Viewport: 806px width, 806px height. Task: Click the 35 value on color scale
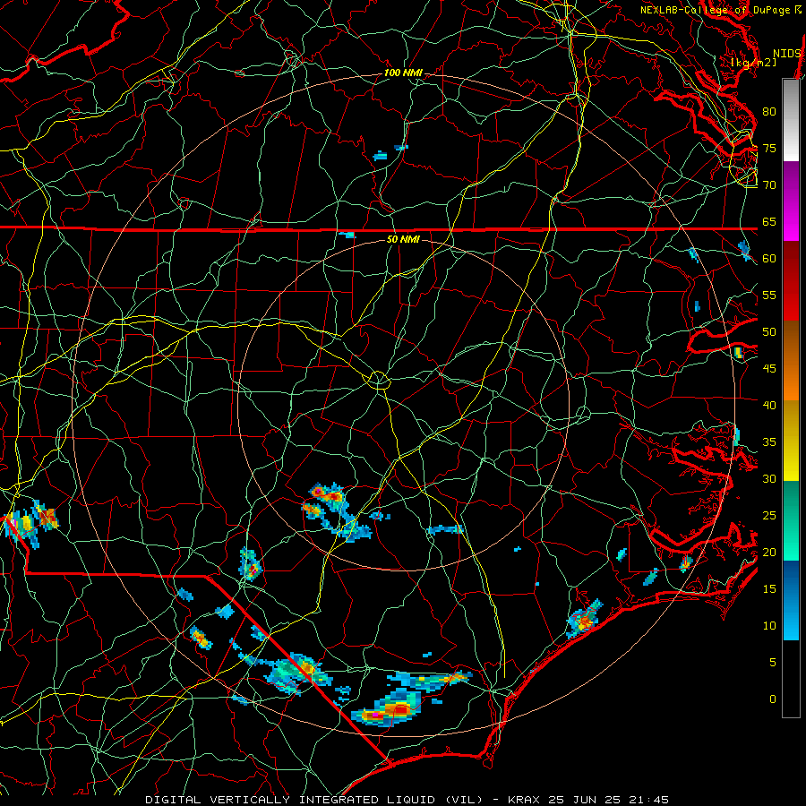coord(769,442)
